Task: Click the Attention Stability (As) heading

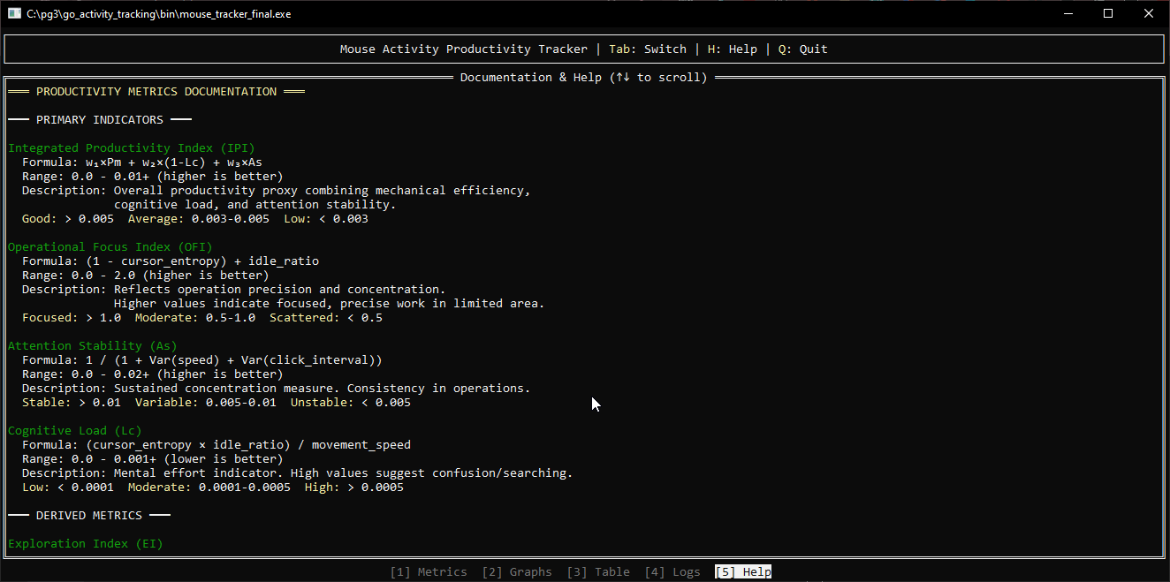Action: pyautogui.click(x=92, y=346)
